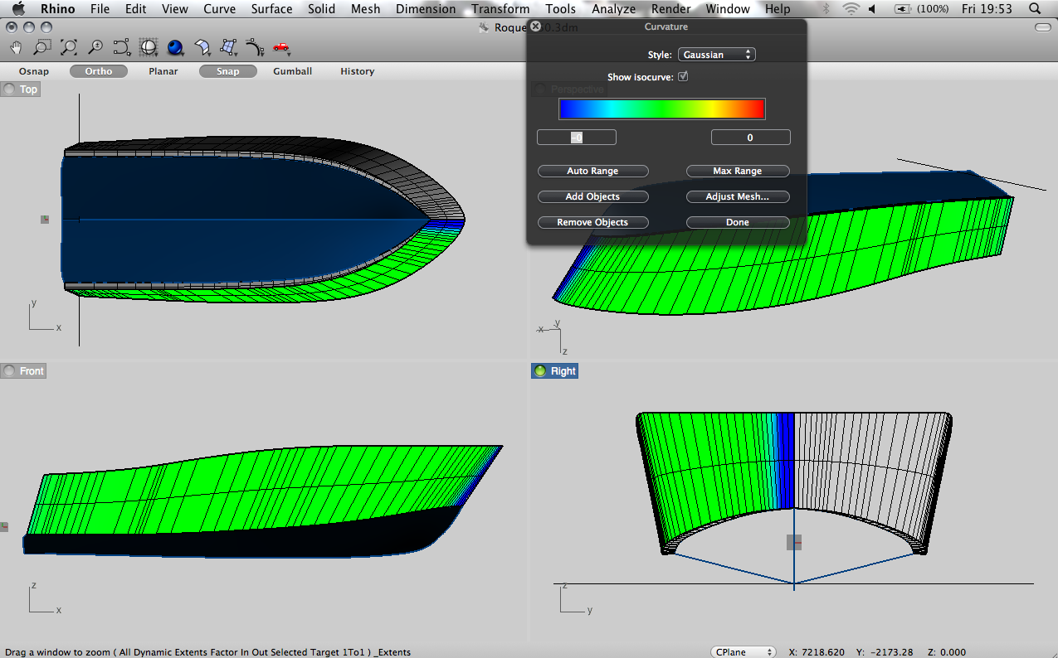Disable grid Snap

click(227, 71)
